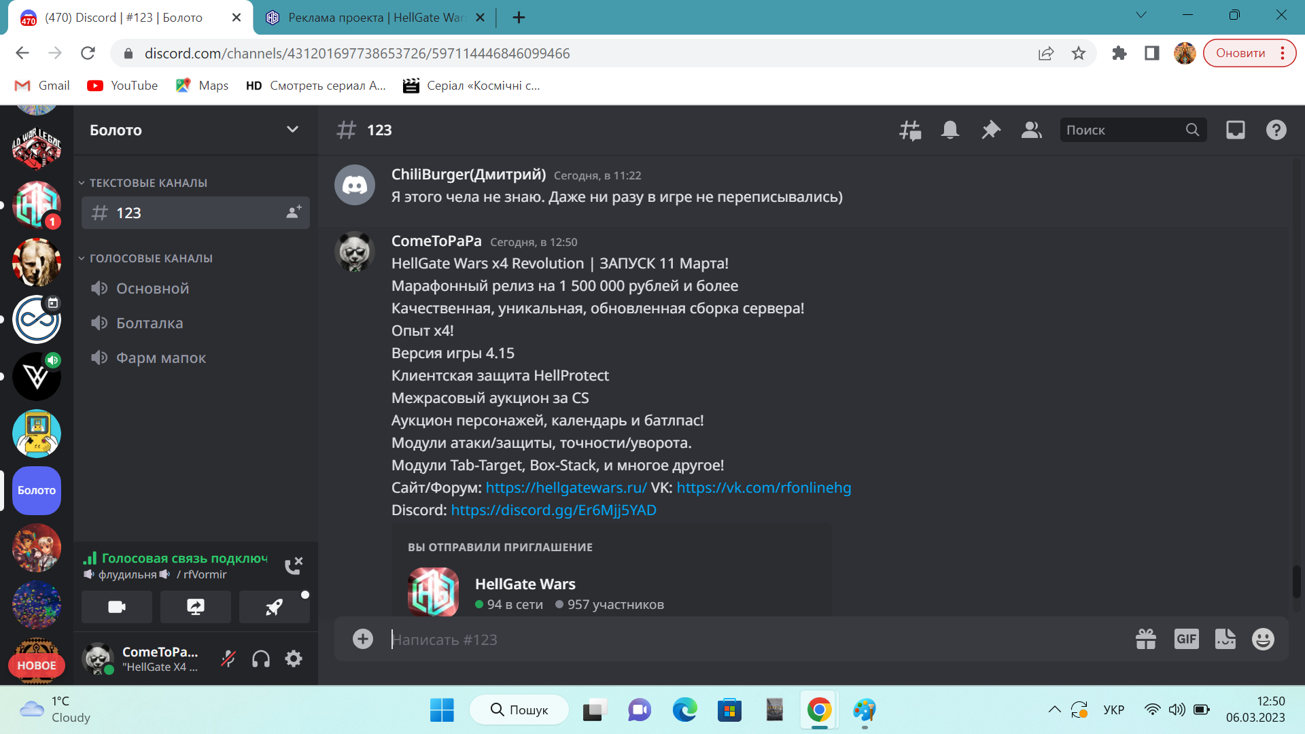This screenshot has width=1305, height=734.
Task: Click the message attachment plus button
Action: [363, 639]
